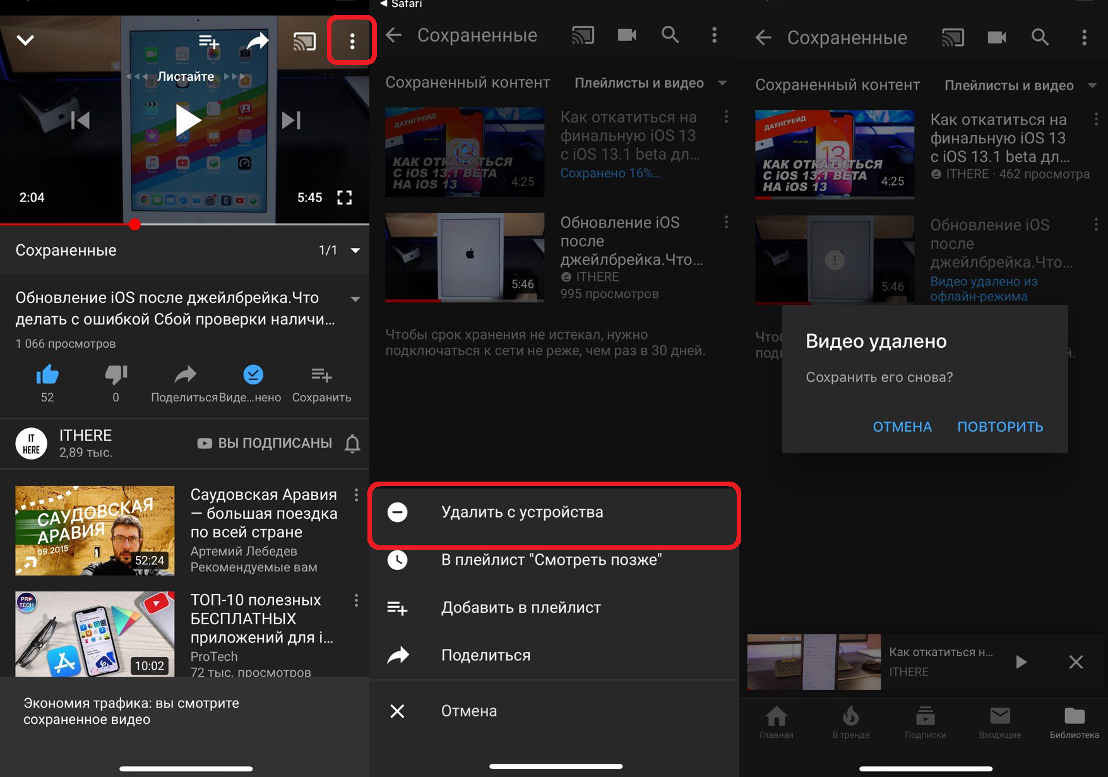Tap ПОВТОРИТЬ in Видео удалено dialog
Viewport: 1108px width, 777px height.
tap(1000, 427)
